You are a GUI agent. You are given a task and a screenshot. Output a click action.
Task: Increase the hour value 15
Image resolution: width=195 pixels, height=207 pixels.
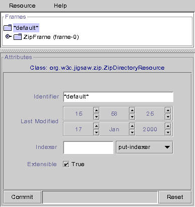click(x=96, y=111)
